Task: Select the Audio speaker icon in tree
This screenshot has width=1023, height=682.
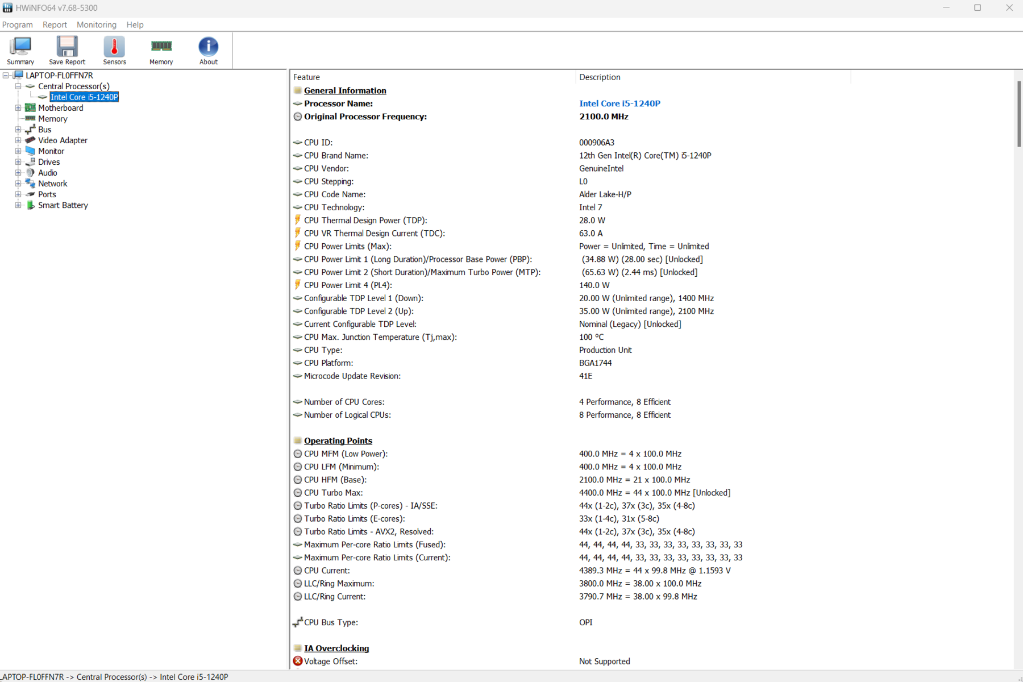Action: [30, 173]
